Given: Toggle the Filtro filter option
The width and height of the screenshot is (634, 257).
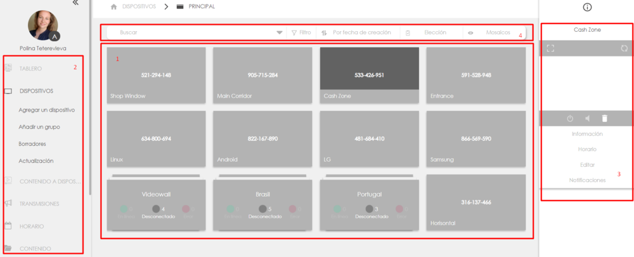Looking at the screenshot, I should (x=301, y=32).
